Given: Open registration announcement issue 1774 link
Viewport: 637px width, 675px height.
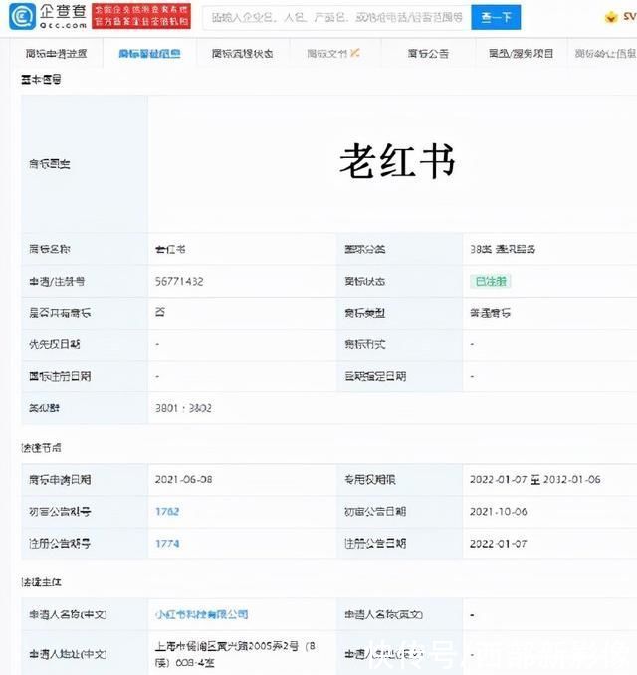Looking at the screenshot, I should pyautogui.click(x=167, y=544).
